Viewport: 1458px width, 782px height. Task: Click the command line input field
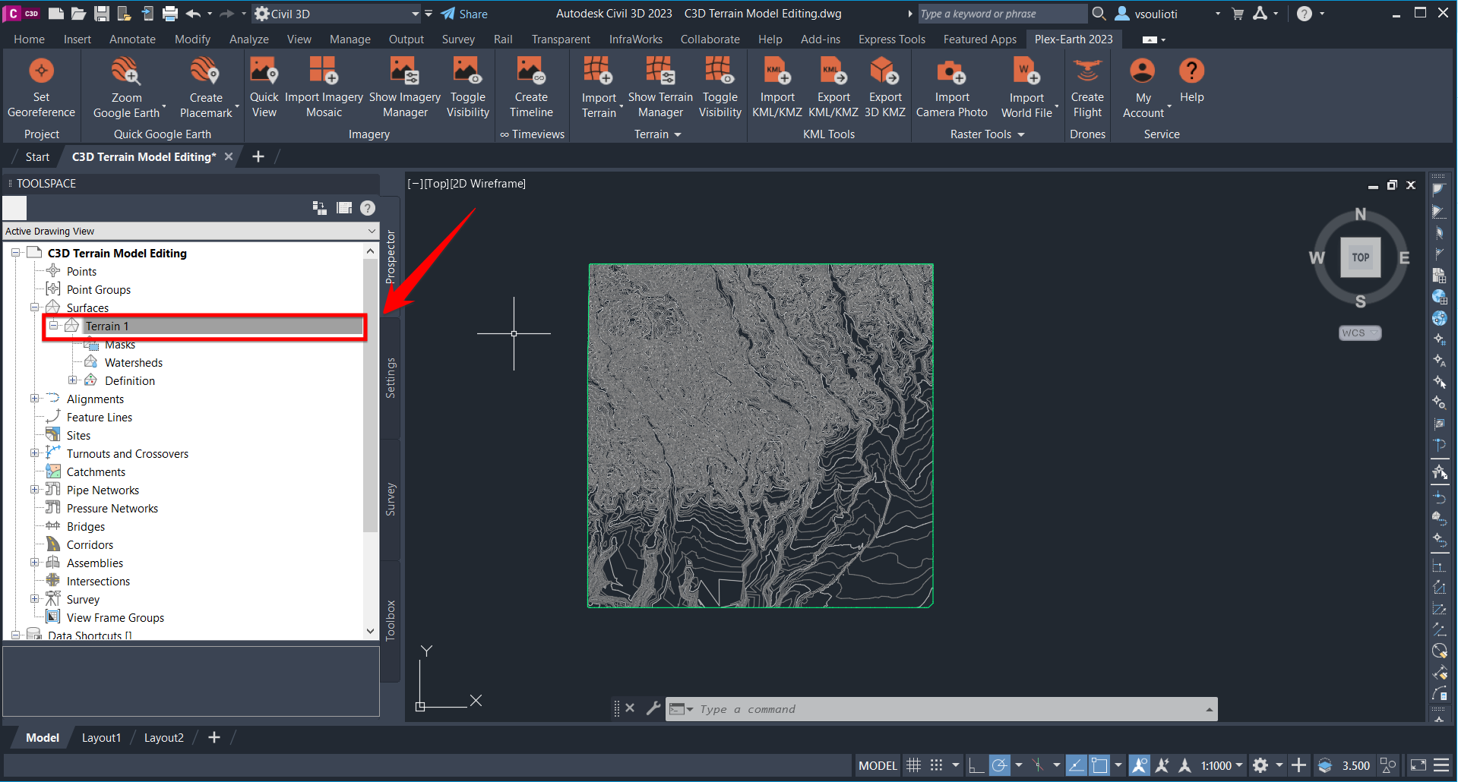tap(941, 709)
